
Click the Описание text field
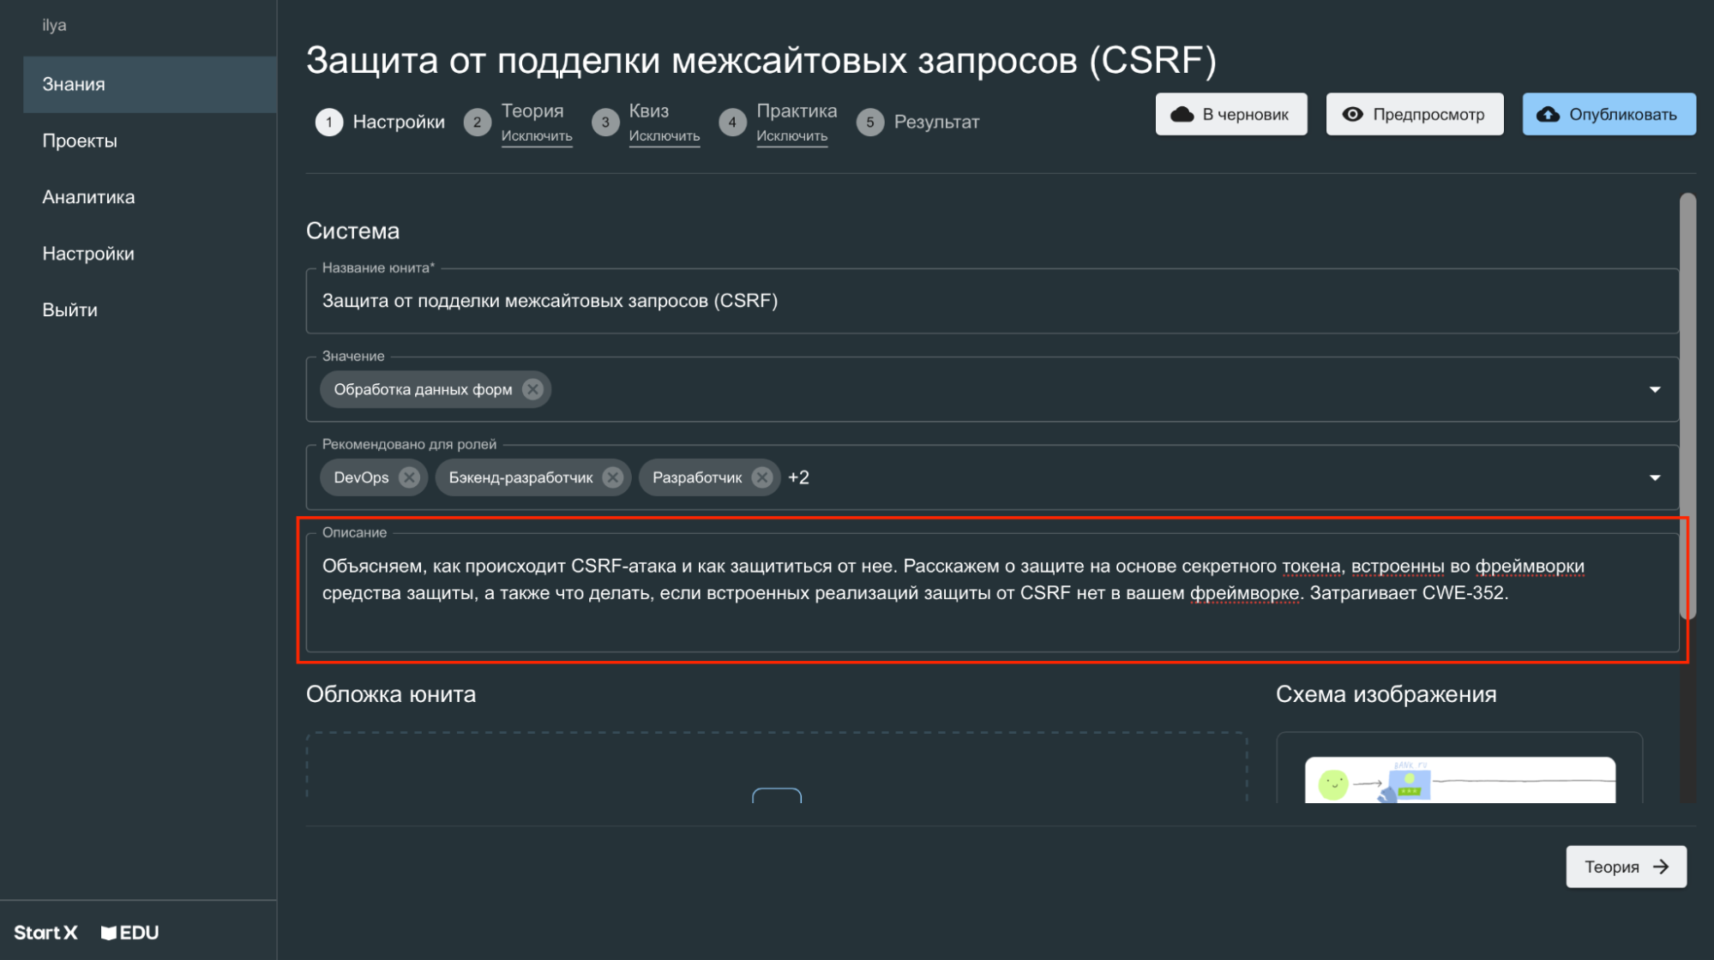pos(990,591)
